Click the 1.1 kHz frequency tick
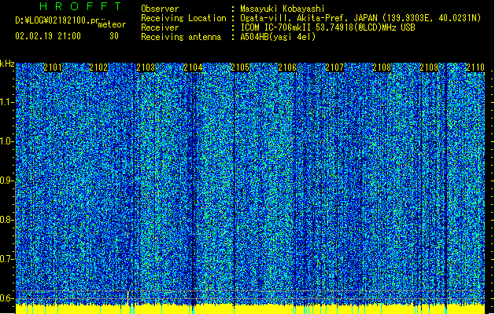This screenshot has height=314, width=495. pos(7,102)
